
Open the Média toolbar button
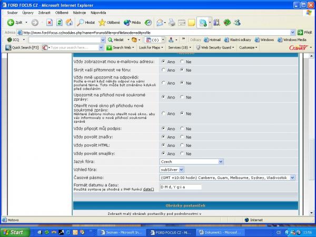point(132,23)
